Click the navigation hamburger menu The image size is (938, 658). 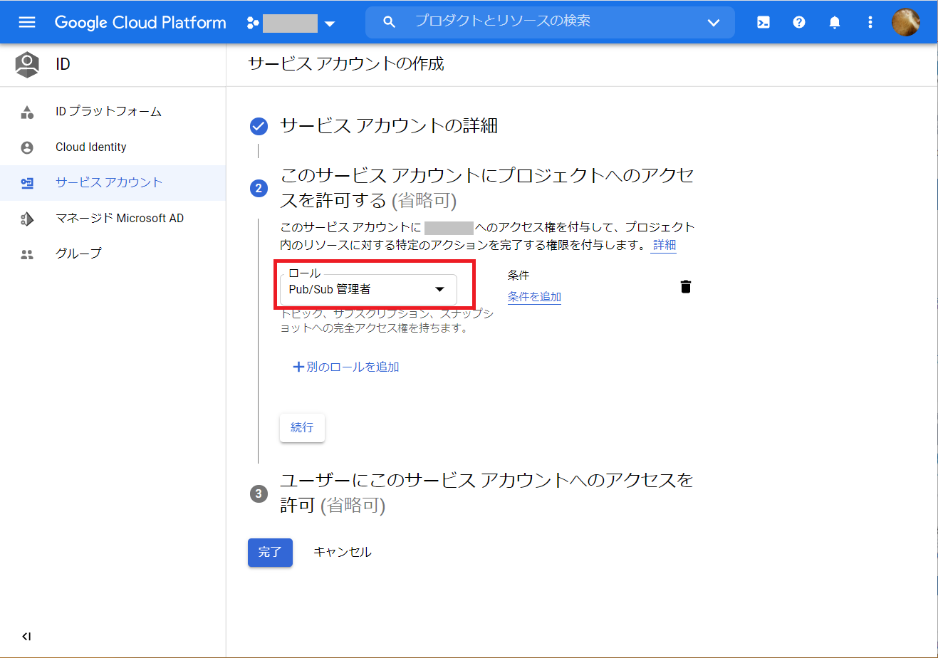click(x=26, y=21)
